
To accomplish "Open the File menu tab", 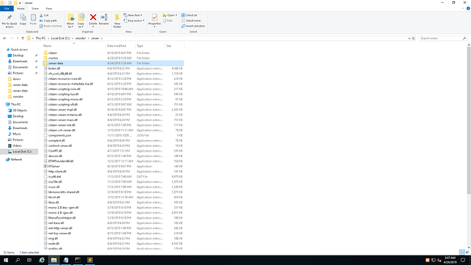I will 7,8.
